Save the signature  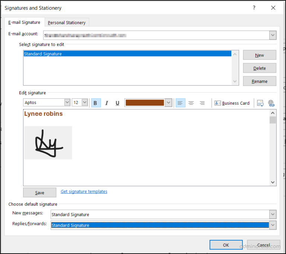pos(39,193)
